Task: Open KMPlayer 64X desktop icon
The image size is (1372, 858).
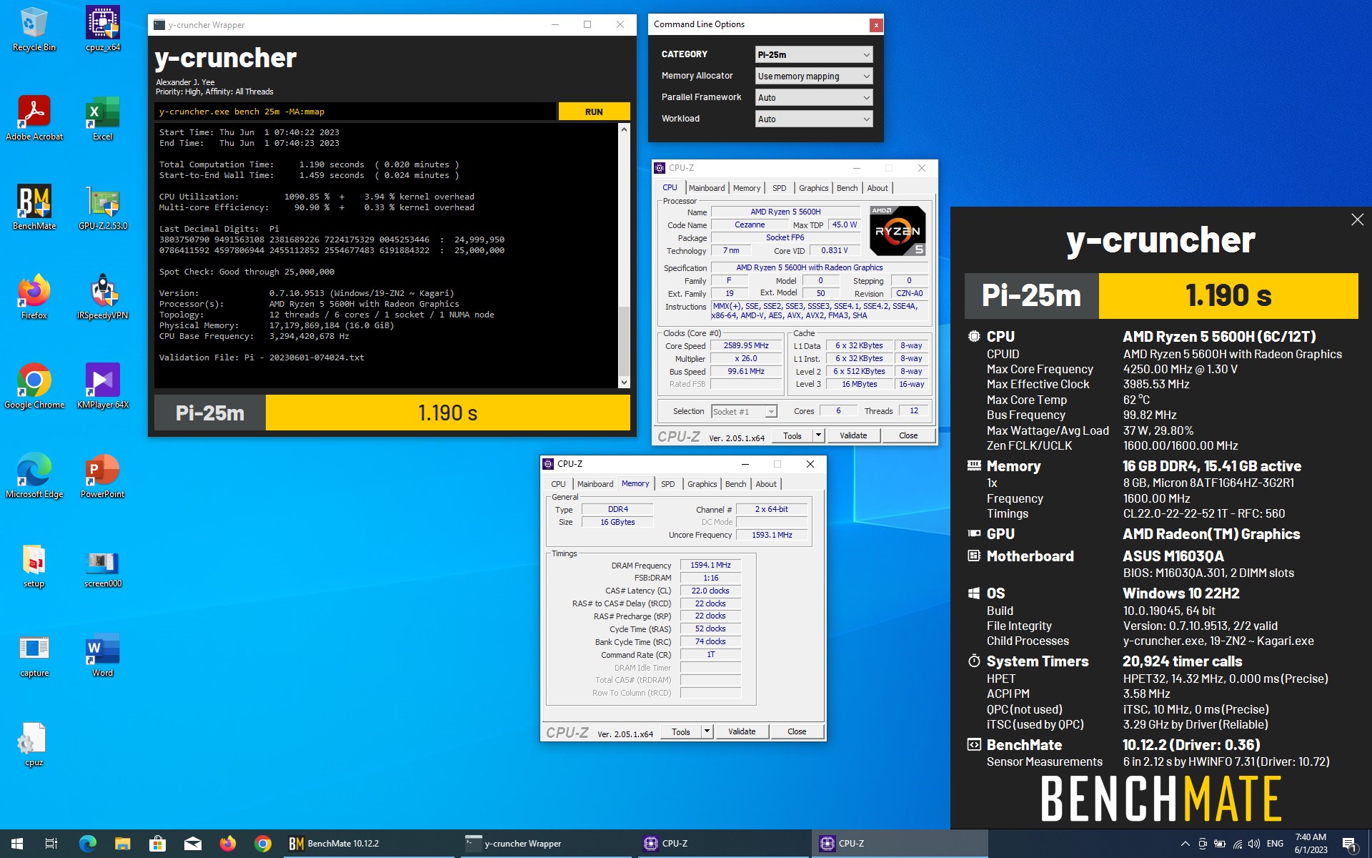Action: point(103,387)
